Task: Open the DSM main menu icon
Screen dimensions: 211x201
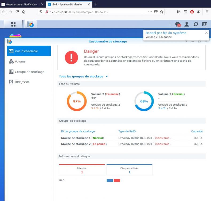Action: tap(13, 24)
